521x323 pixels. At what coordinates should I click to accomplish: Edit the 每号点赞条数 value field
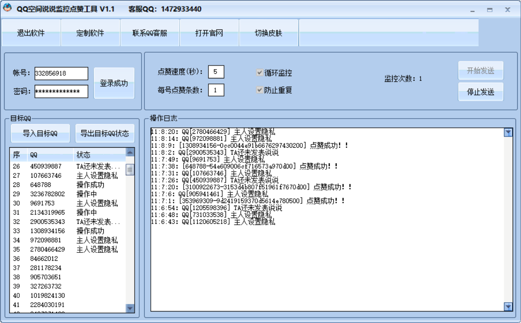coord(216,90)
